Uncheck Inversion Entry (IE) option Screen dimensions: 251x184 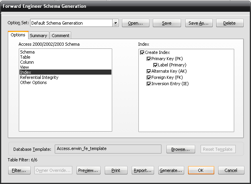pyautogui.click(x=149, y=84)
